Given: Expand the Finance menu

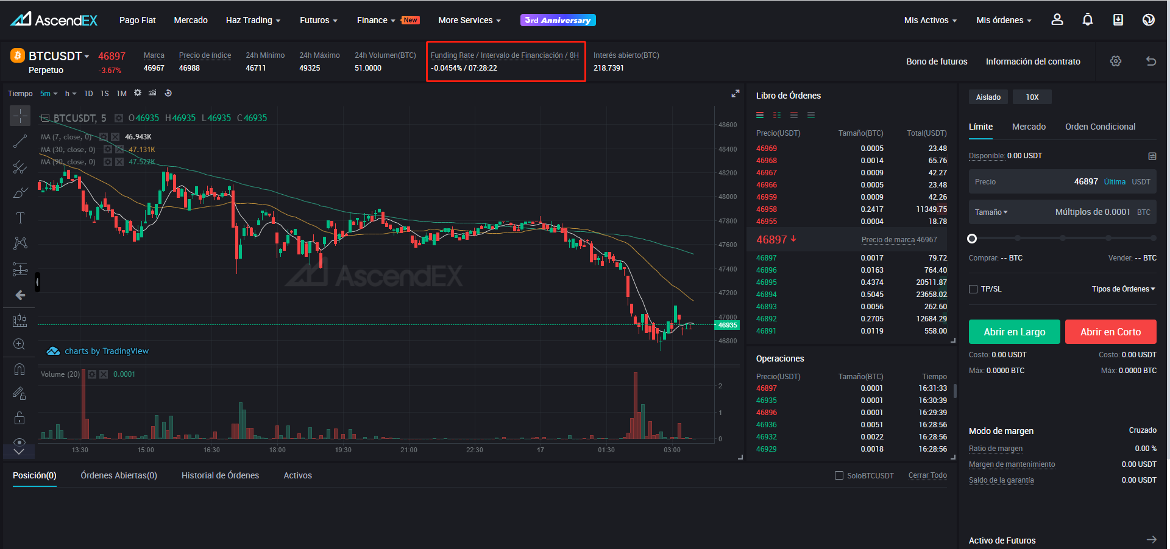Looking at the screenshot, I should click(376, 20).
